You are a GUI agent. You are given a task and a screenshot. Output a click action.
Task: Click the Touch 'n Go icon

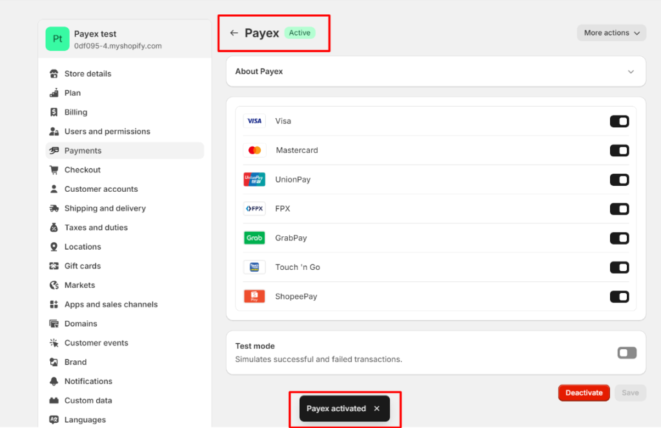(254, 267)
